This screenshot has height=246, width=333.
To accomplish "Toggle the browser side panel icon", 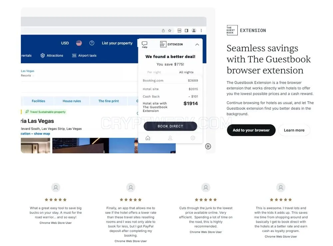I will pos(186,31).
